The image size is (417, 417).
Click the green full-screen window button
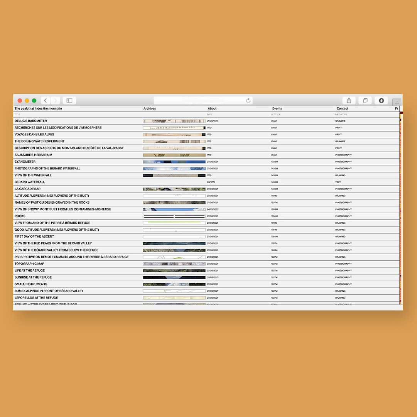point(34,101)
